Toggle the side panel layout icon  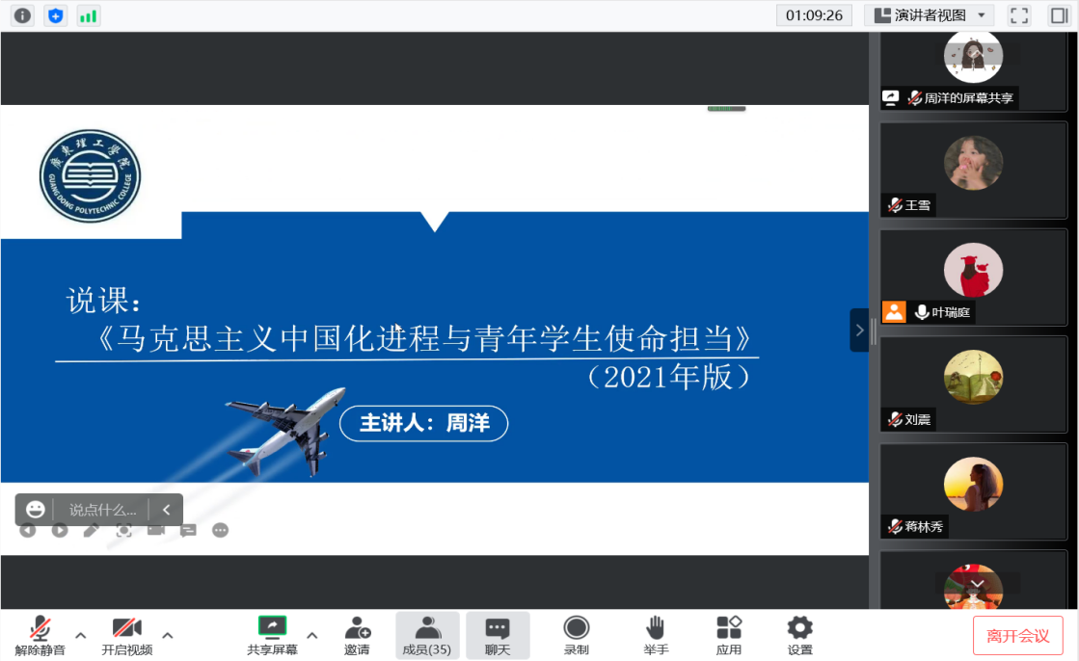(x=1058, y=15)
